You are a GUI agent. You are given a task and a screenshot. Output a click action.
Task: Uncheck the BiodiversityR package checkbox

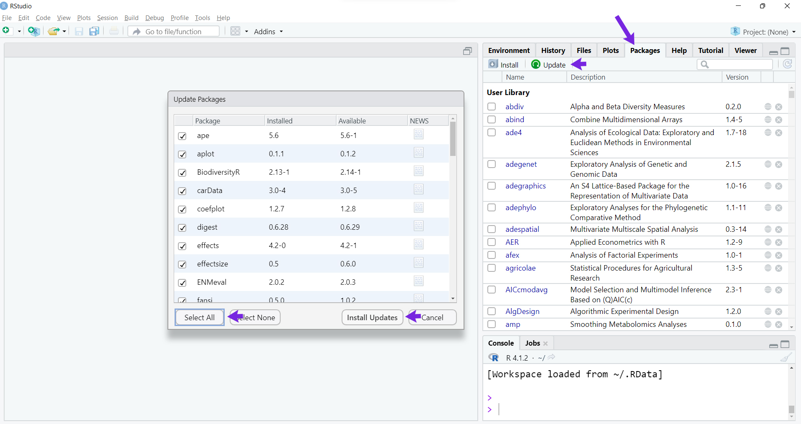coord(182,173)
